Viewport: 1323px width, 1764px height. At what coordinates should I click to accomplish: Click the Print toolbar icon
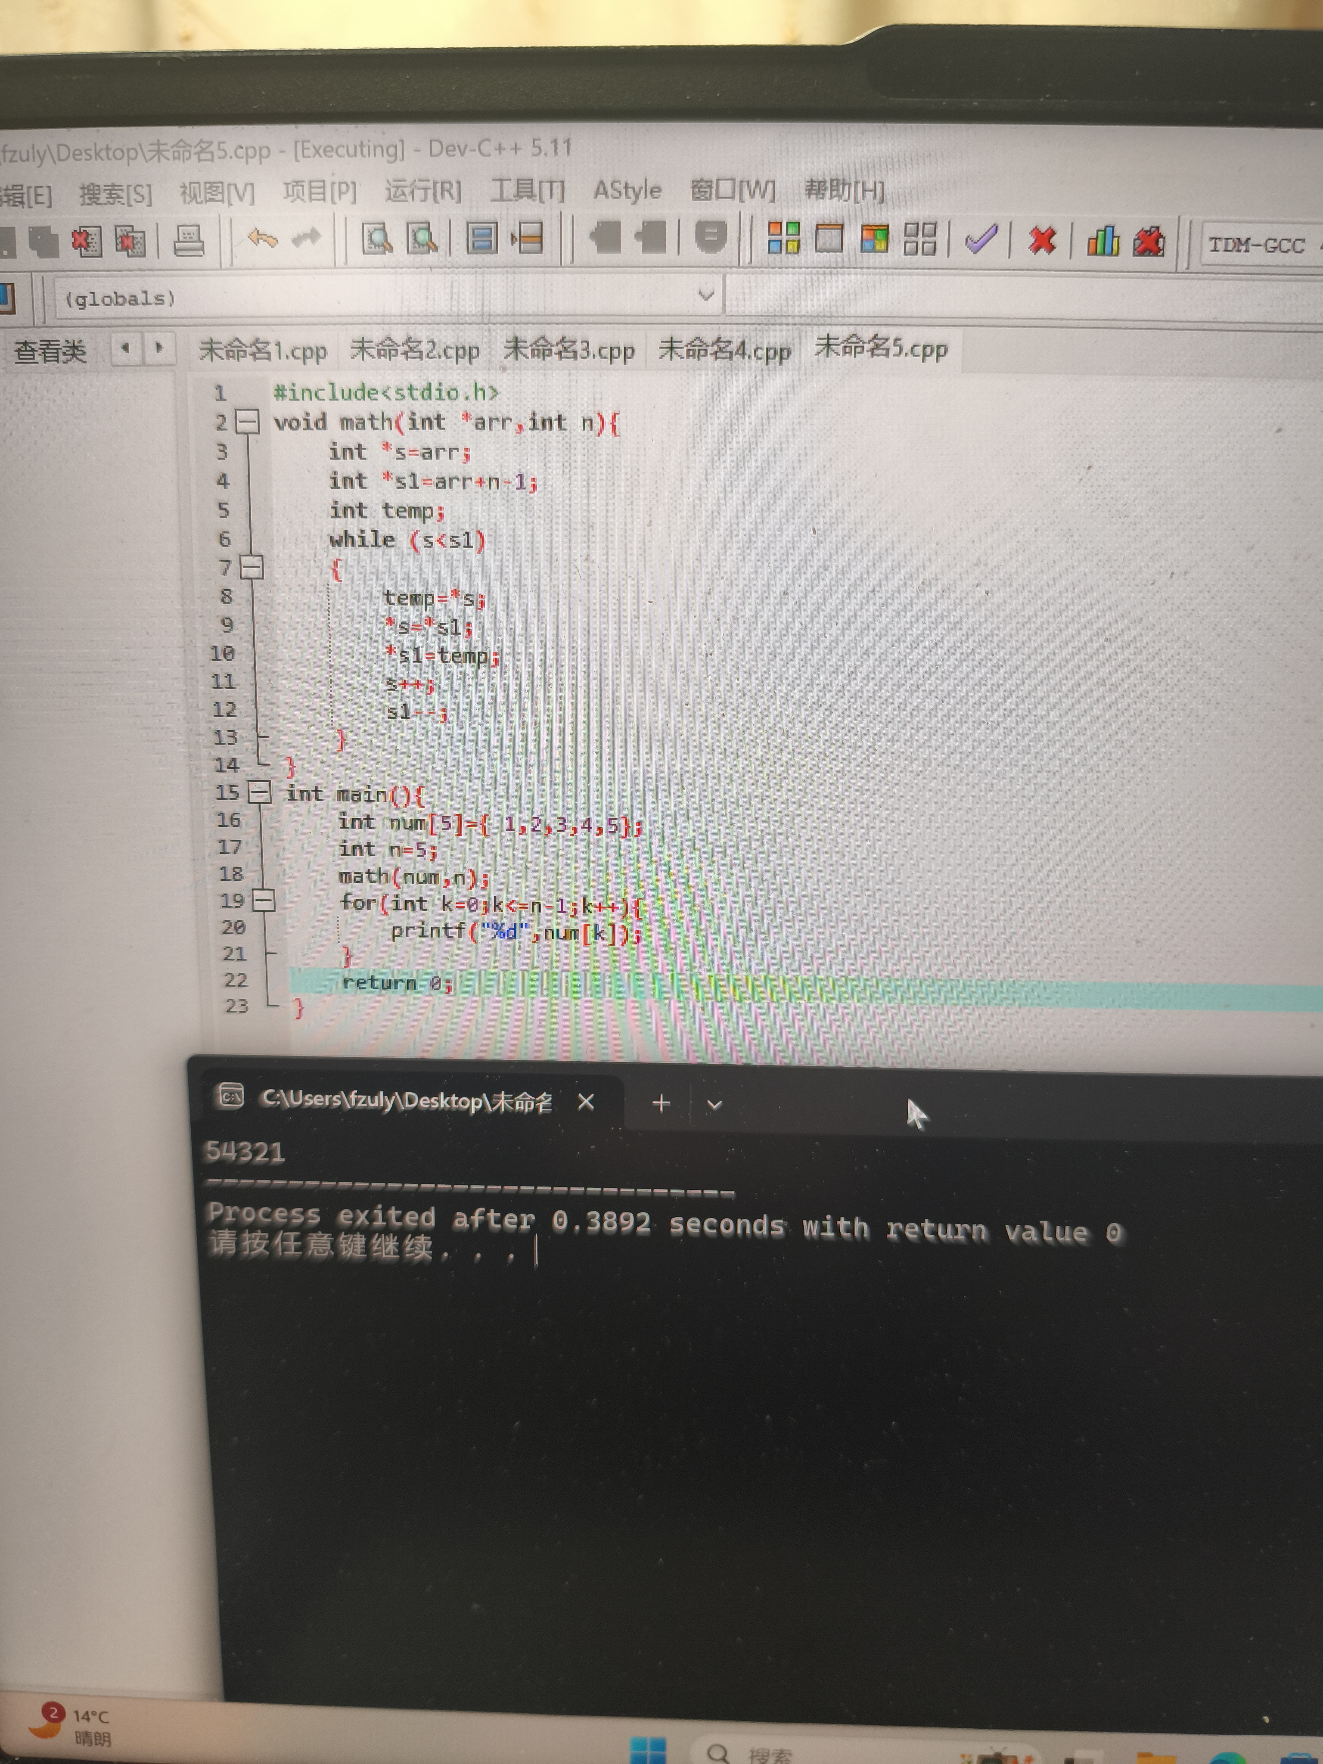(189, 242)
